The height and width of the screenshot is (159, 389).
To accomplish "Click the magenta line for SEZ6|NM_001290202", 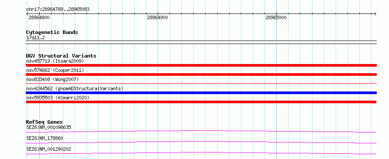I will [x=201, y=153].
